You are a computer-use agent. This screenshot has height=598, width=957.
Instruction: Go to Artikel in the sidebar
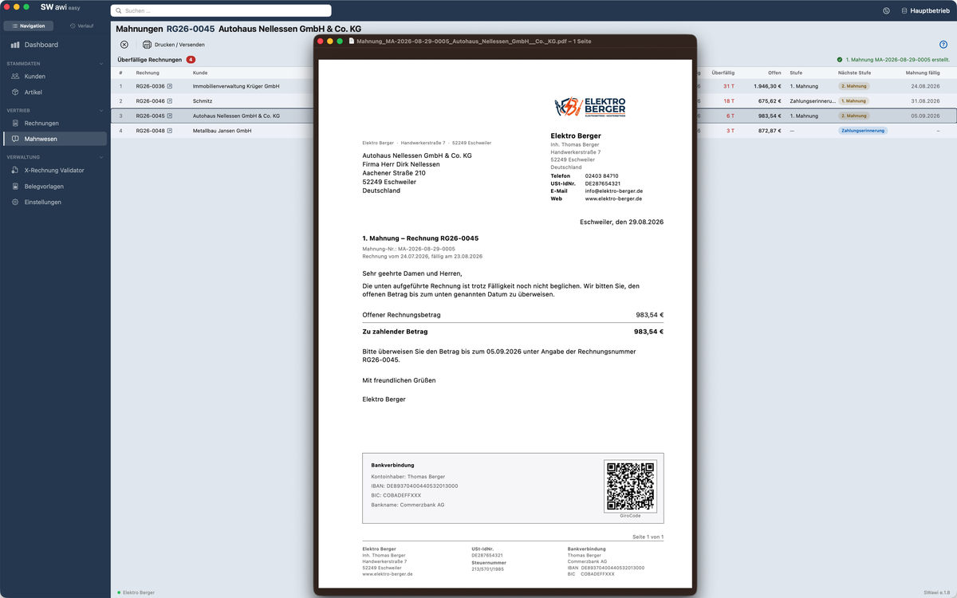(55, 92)
